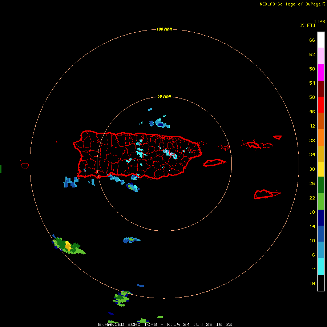
Task: Select the dark red legend swatch
Action: pos(321,89)
